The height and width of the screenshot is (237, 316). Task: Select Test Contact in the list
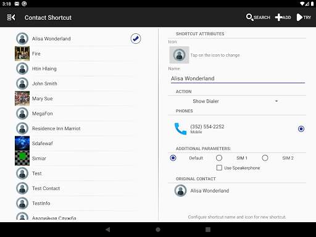pos(46,188)
